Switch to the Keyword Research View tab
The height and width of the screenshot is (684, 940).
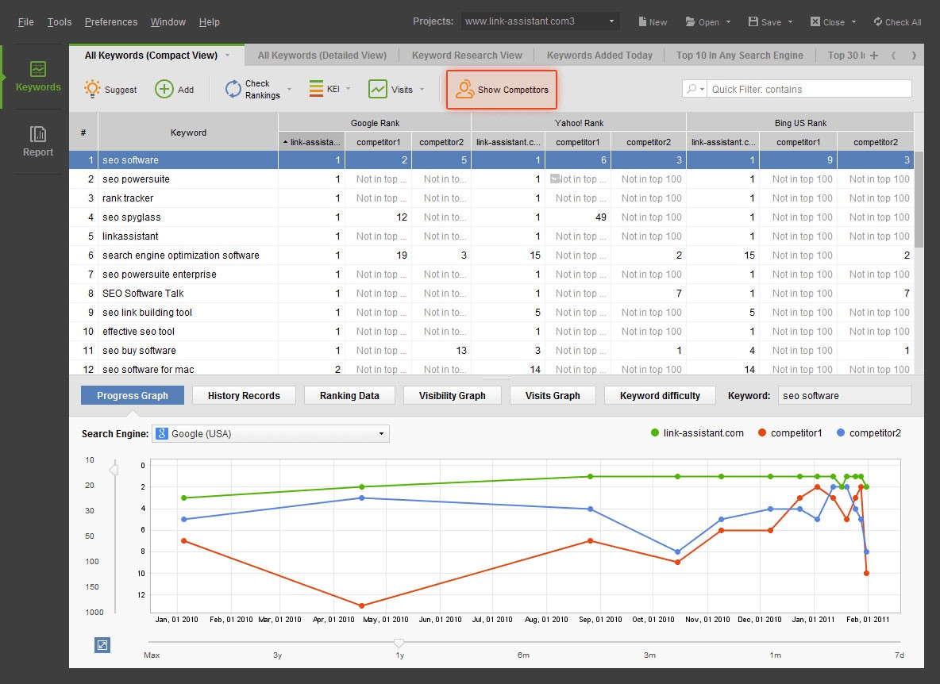pos(467,55)
